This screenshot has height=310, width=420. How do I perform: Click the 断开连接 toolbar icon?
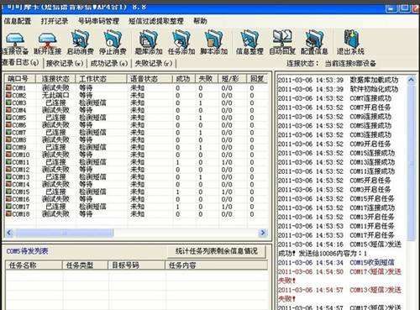tap(47, 43)
